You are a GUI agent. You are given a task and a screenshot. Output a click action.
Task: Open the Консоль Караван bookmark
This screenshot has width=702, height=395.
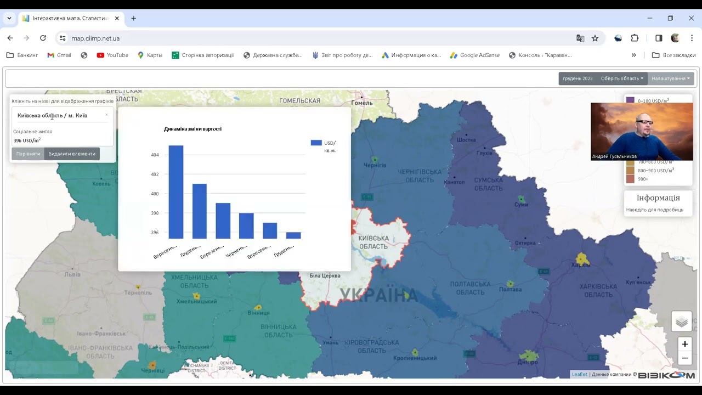(x=540, y=55)
